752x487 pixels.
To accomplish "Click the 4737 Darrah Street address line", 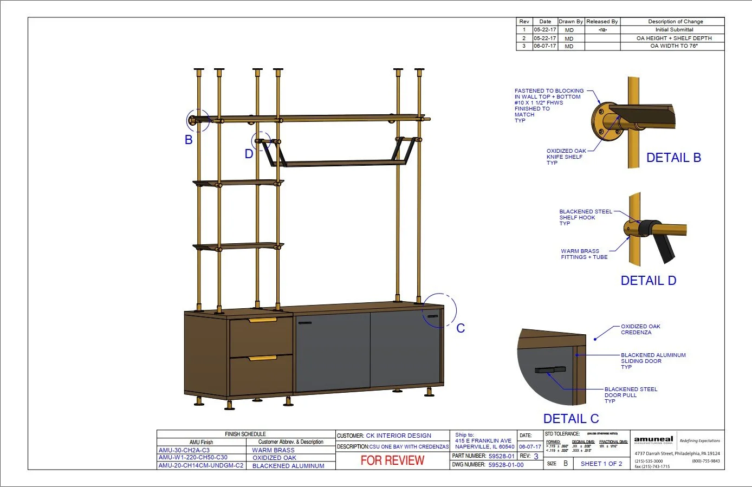I will (677, 453).
